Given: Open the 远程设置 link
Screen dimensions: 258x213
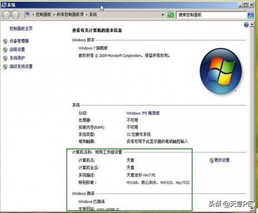Looking at the screenshot, I should click(x=17, y=49).
